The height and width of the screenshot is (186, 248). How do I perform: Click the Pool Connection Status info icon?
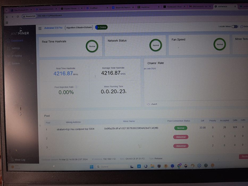click(192, 121)
